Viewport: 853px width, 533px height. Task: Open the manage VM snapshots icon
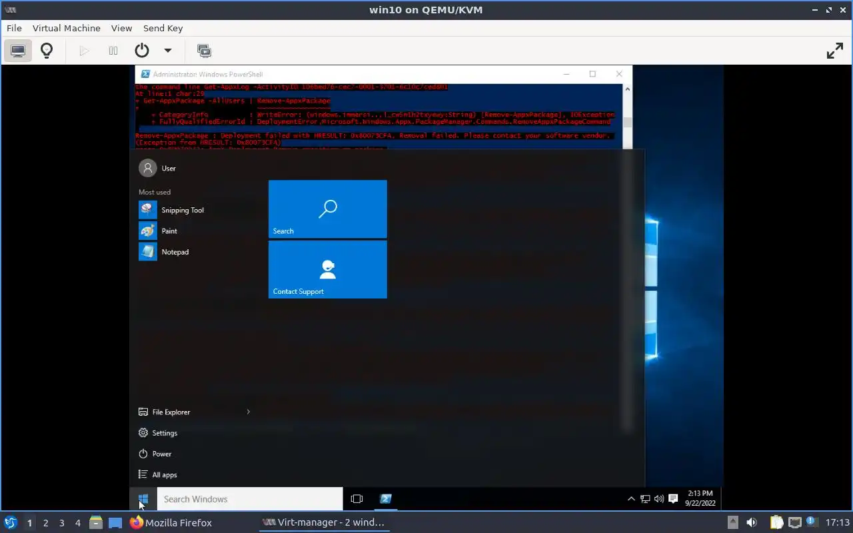[204, 51]
